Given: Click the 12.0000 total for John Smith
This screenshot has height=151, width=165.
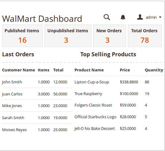Looking at the screenshot, I should (60, 82).
